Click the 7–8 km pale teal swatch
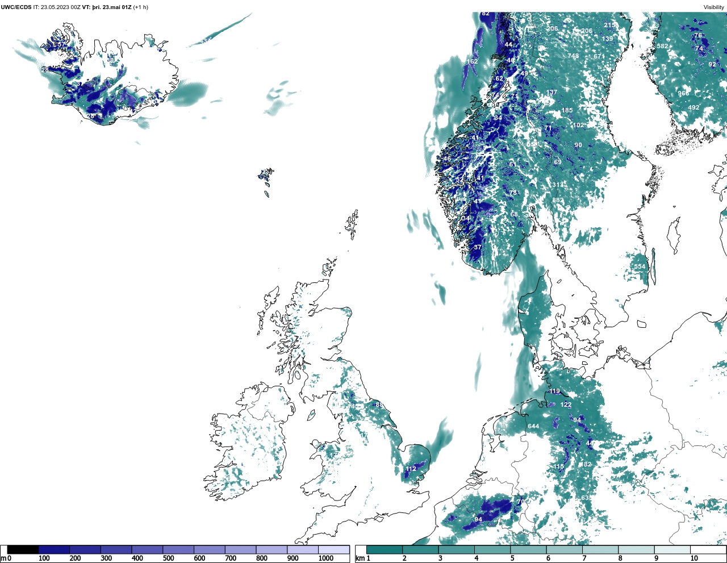Image resolution: width=727 pixels, height=563 pixels. (x=600, y=550)
